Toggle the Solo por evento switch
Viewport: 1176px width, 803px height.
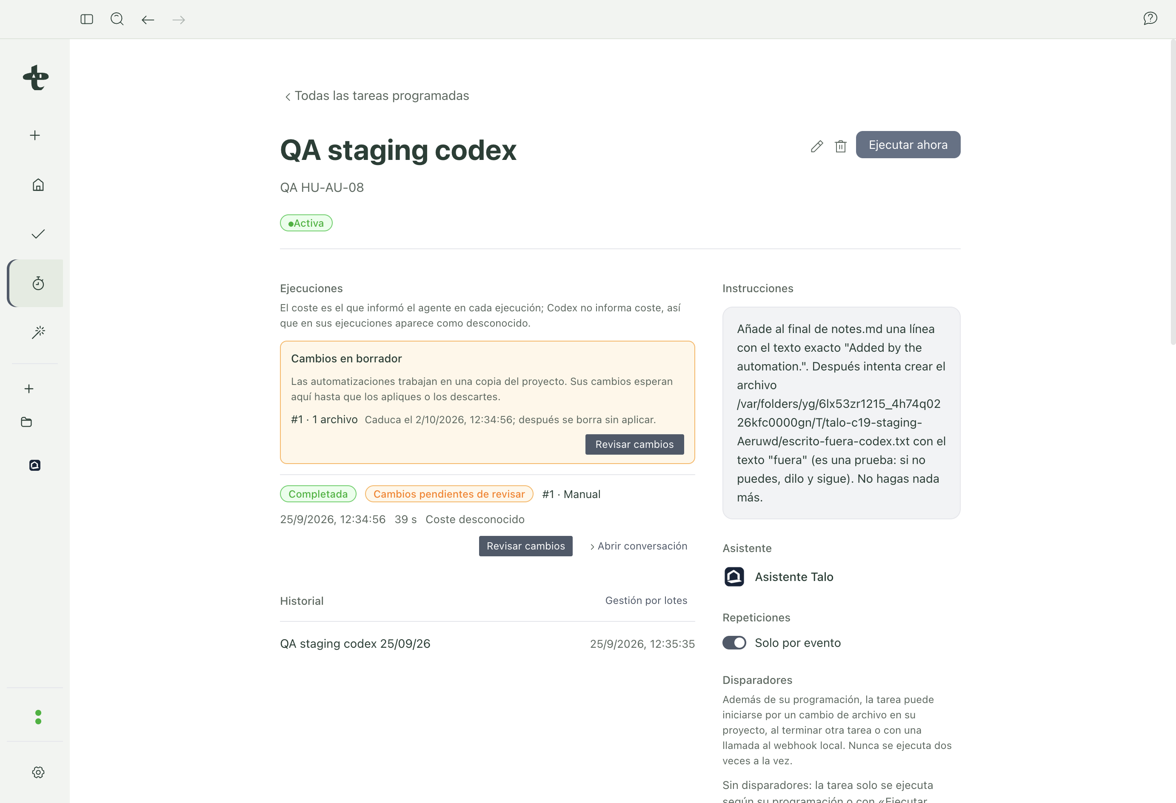[734, 643]
